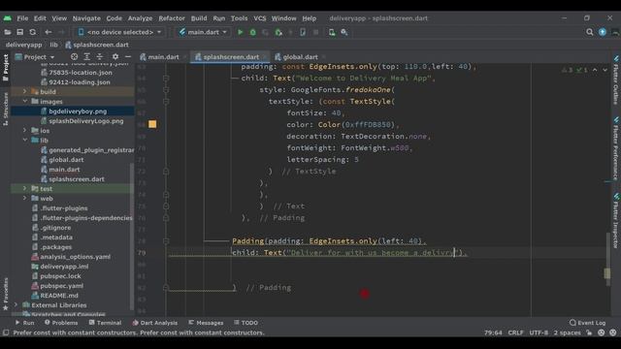The height and width of the screenshot is (349, 621).
Task: Expand the ios folder
Action: pyautogui.click(x=24, y=130)
